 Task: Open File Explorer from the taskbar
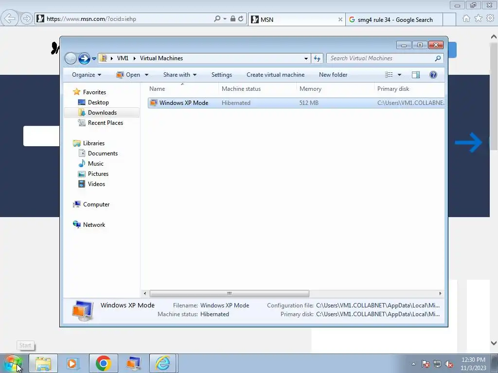(x=43, y=363)
